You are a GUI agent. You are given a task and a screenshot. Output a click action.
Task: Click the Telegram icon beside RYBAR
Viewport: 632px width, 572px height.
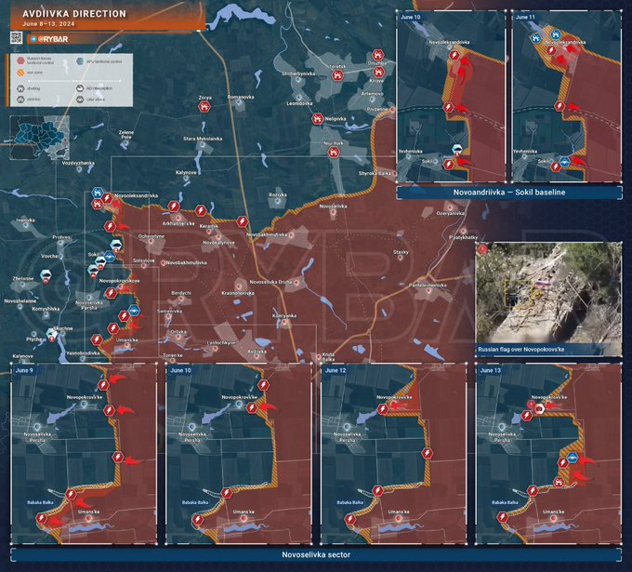33,39
